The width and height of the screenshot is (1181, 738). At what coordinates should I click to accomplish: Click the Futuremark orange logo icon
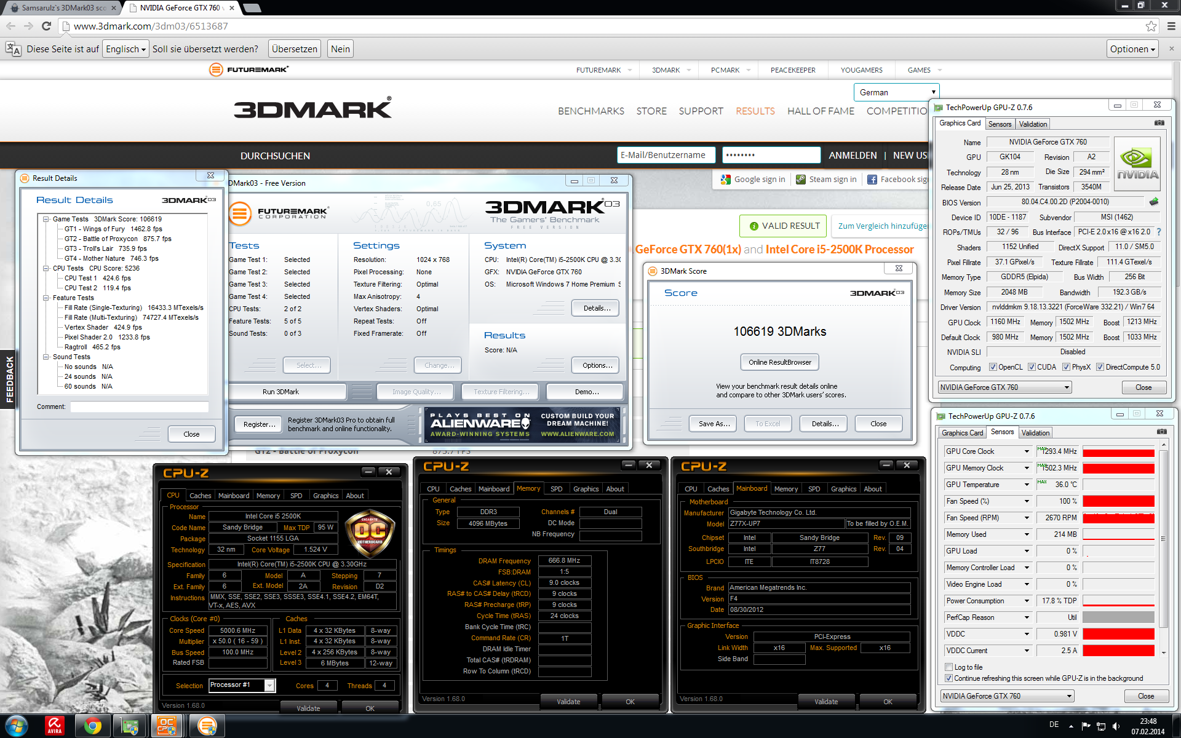(x=216, y=69)
